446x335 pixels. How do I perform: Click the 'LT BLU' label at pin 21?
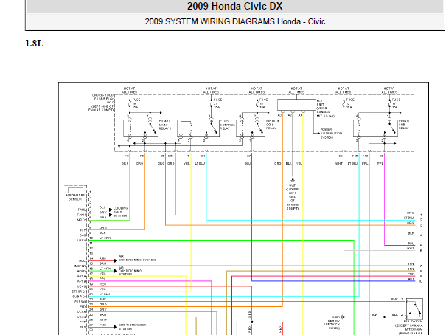[x=105, y=294]
